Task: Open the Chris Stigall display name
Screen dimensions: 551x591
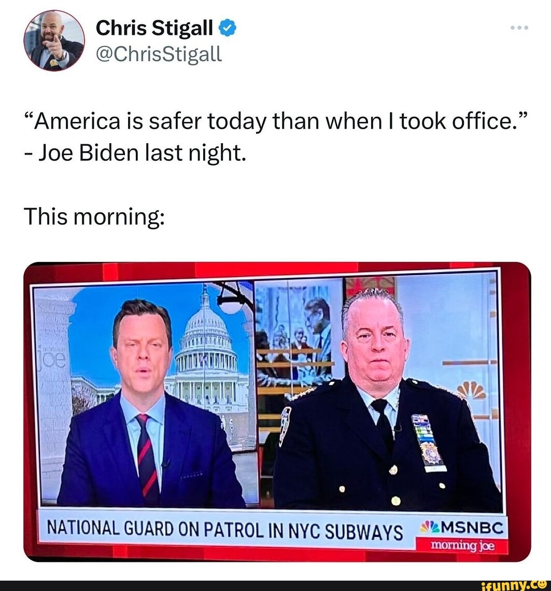Action: (154, 28)
